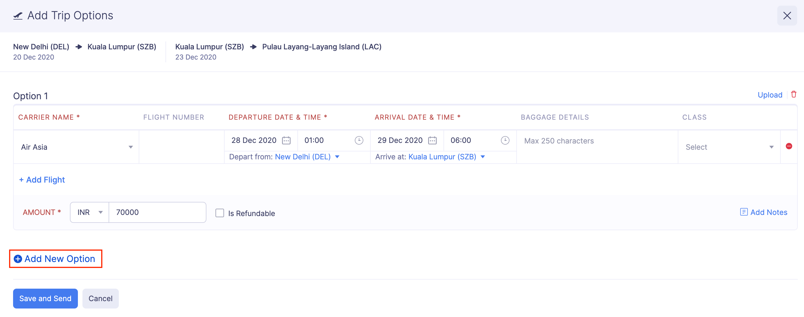This screenshot has width=804, height=317.
Task: Open the departure date calendar picker
Action: coord(286,140)
